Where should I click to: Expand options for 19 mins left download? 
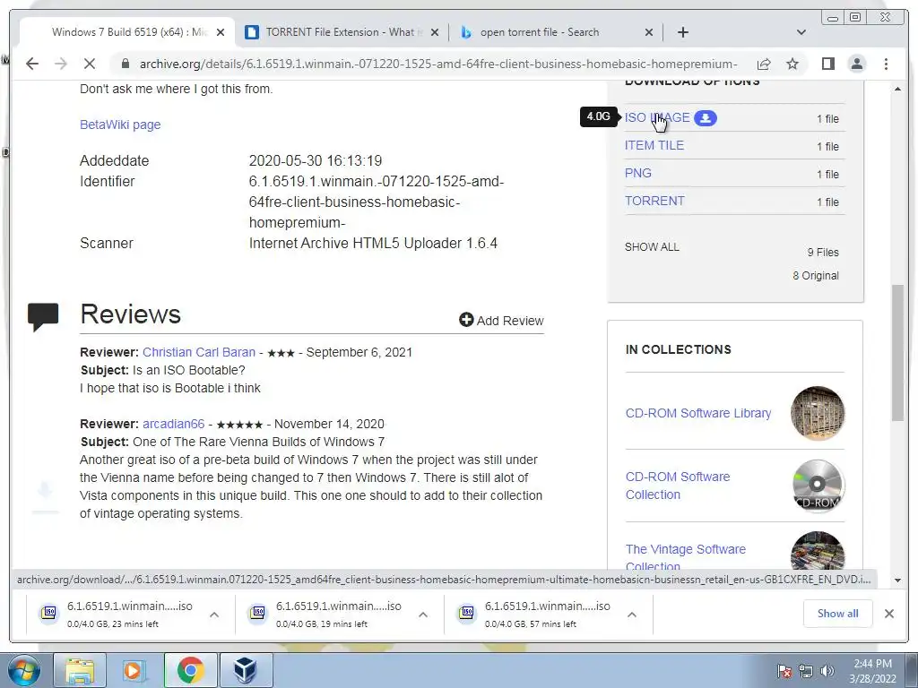click(423, 615)
